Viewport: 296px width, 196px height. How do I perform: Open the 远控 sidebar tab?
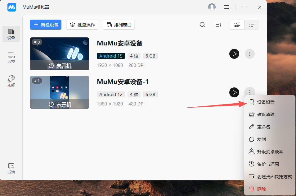coord(11,58)
